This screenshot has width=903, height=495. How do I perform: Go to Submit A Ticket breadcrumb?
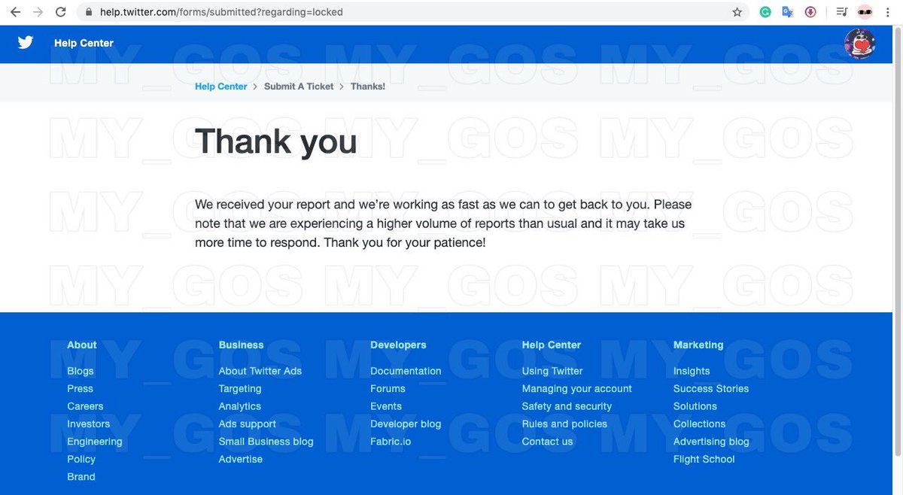299,87
